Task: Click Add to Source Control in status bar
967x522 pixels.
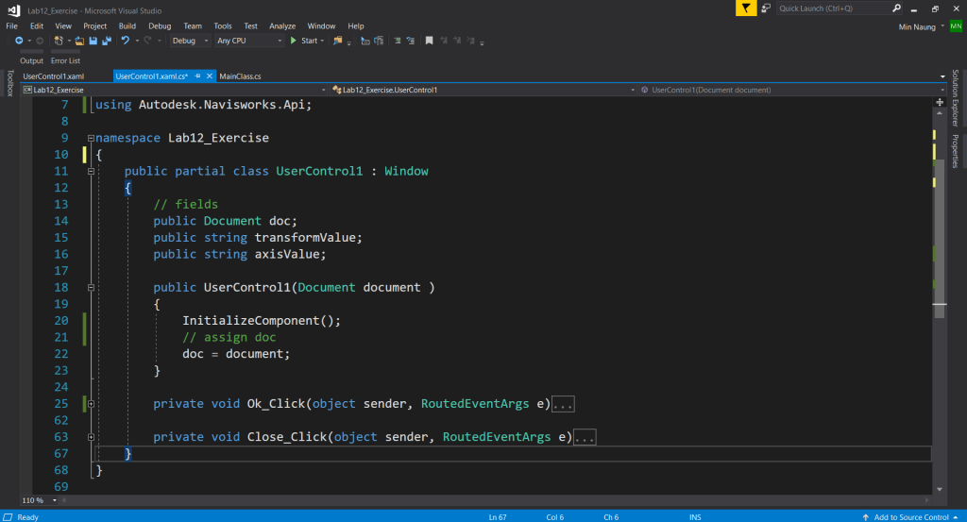Action: click(x=910, y=516)
